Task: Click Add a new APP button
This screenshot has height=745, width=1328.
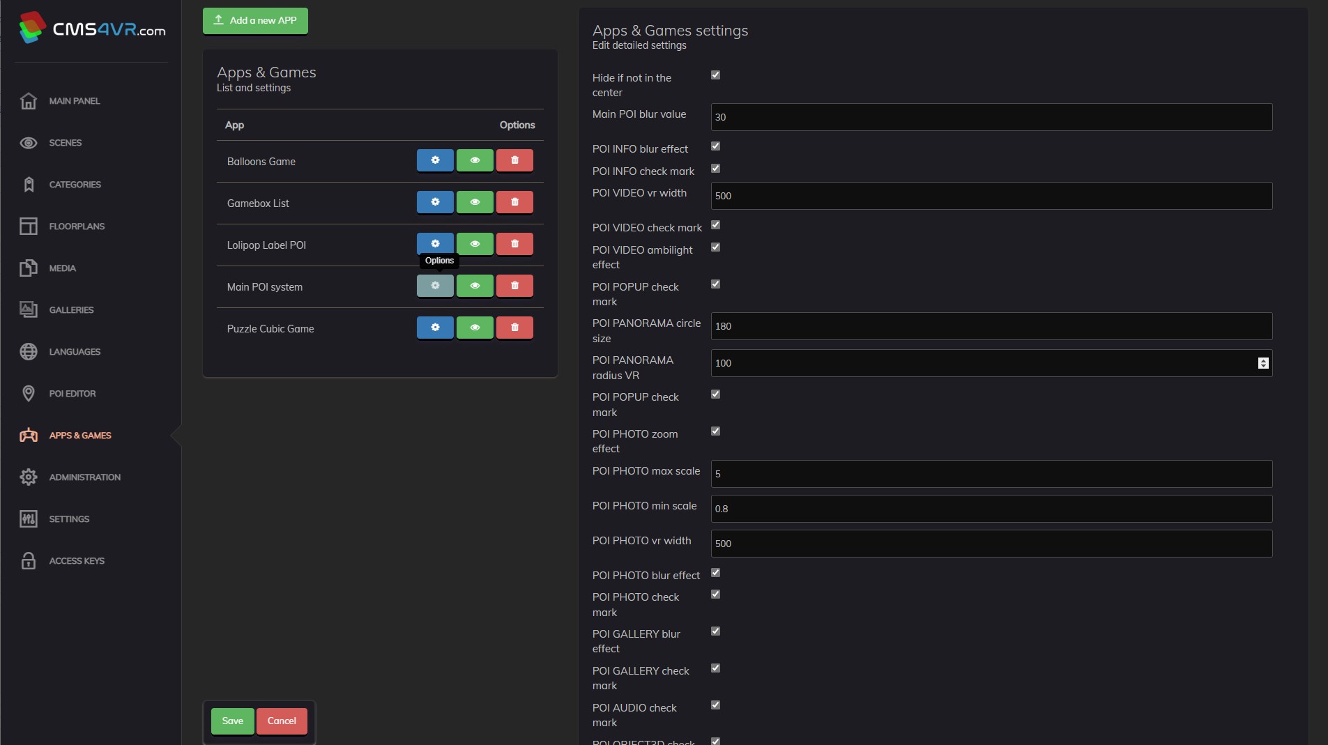Action: tap(255, 20)
